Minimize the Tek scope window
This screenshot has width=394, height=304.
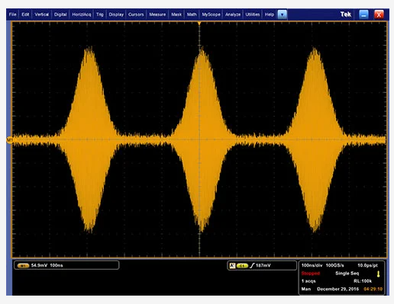(x=363, y=14)
